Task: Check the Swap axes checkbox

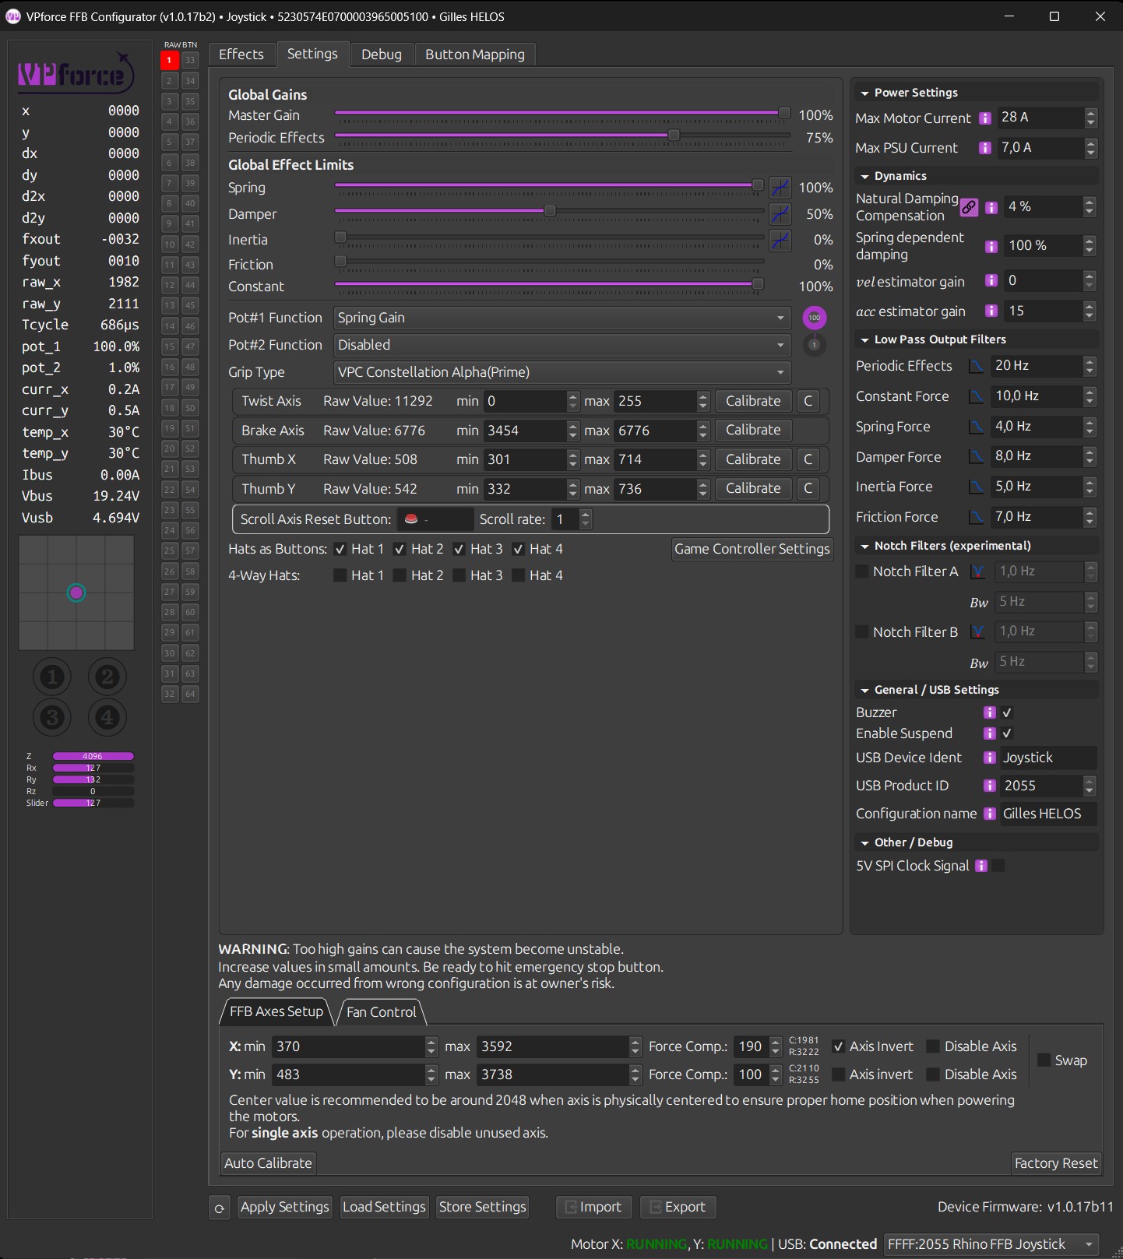Action: 1044,1060
